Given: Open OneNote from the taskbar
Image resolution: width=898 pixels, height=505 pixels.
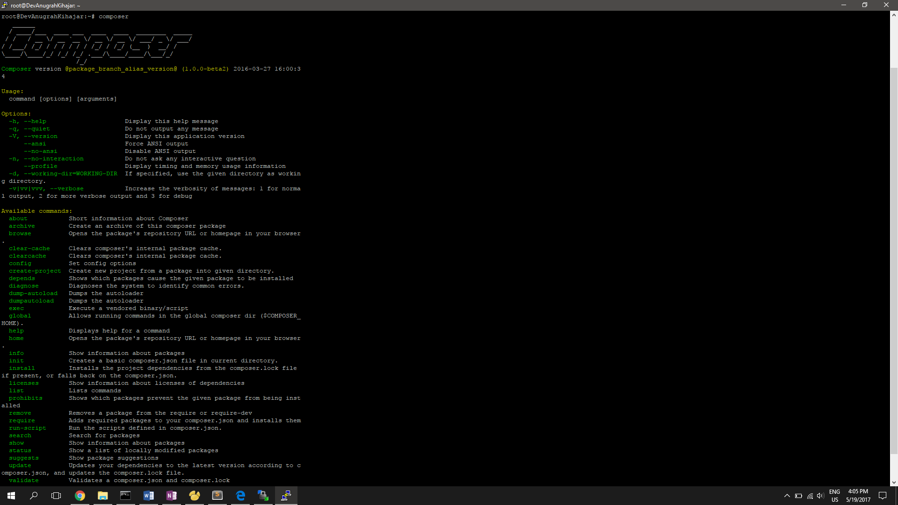Looking at the screenshot, I should click(171, 496).
